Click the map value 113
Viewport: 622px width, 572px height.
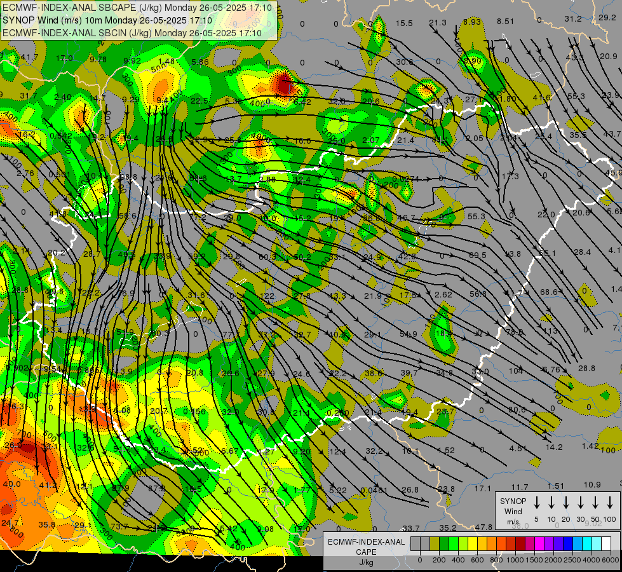pyautogui.click(x=551, y=331)
